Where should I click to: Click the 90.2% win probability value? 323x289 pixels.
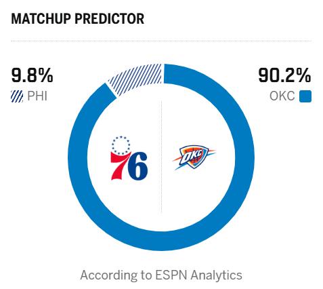[285, 75]
